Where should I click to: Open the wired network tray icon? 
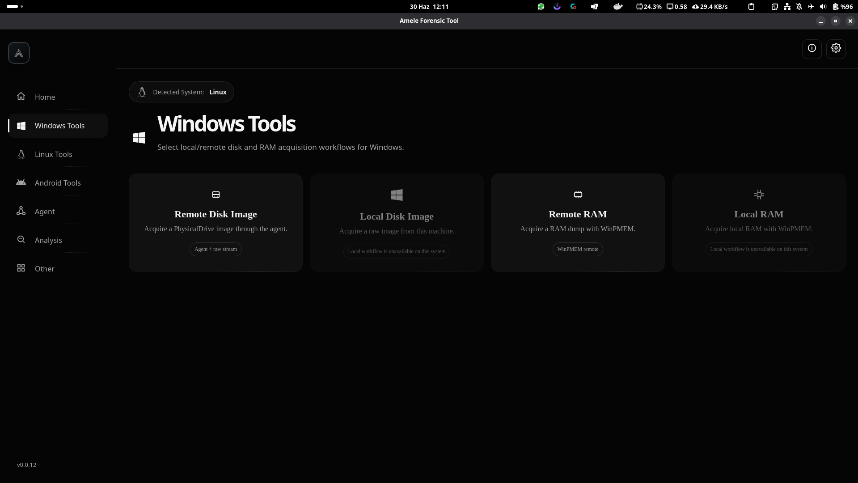(787, 7)
